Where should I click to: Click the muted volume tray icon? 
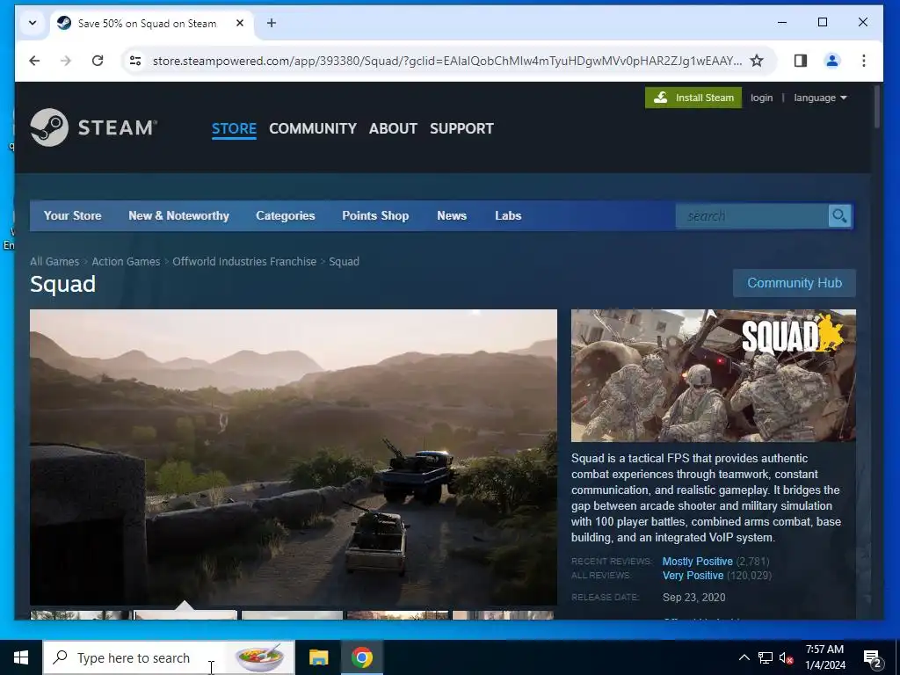[x=786, y=657]
